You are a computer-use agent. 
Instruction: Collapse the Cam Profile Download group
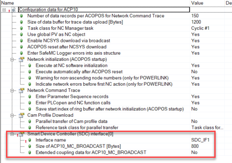(x=12, y=116)
